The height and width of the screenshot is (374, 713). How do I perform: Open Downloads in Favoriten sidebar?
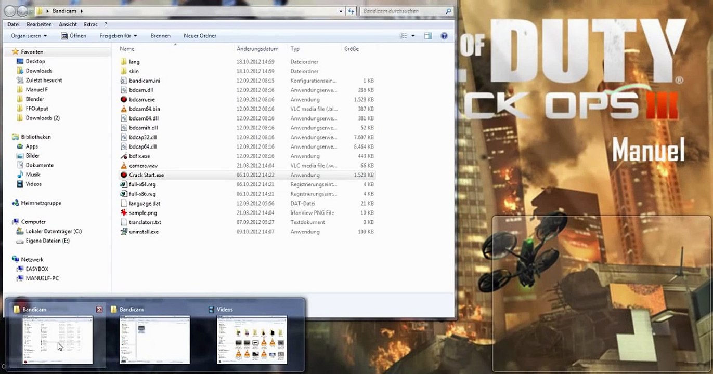click(39, 71)
